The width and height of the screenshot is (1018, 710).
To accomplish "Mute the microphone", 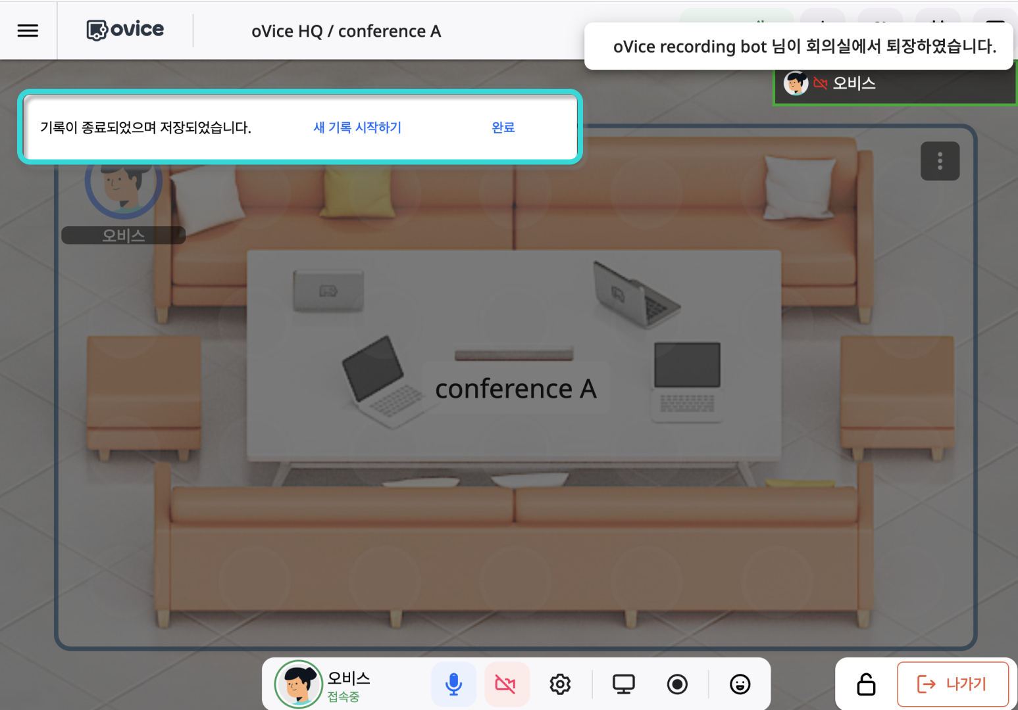I will click(453, 684).
